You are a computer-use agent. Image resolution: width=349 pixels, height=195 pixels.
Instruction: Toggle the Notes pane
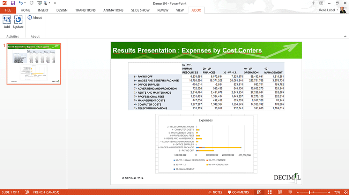(215, 192)
